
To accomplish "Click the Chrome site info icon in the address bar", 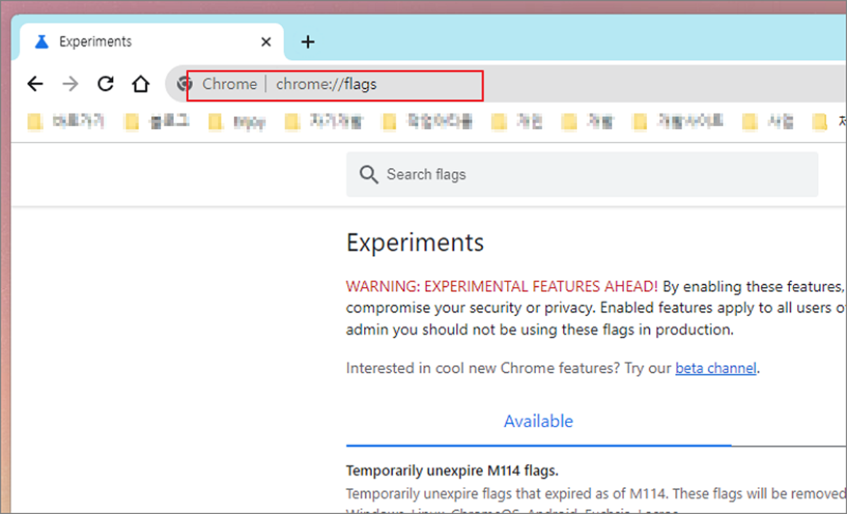I will (x=184, y=84).
